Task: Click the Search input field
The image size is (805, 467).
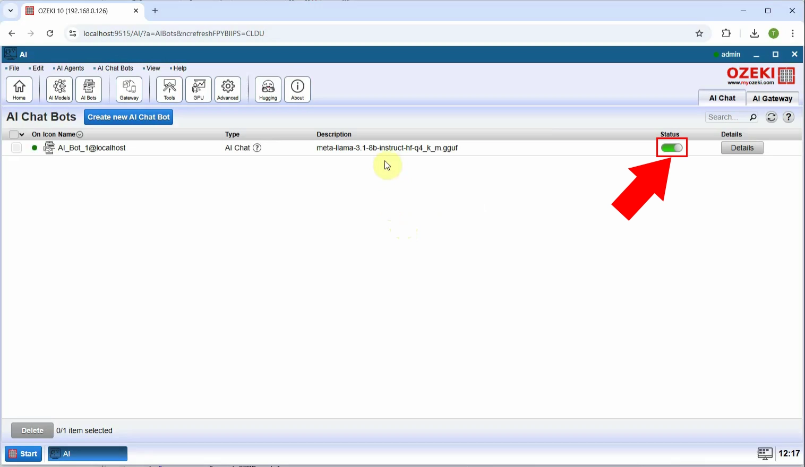Action: [x=727, y=117]
